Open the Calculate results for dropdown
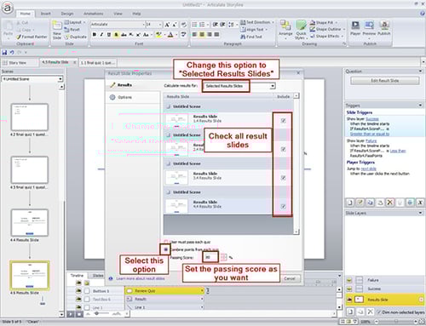426x326 pixels. pos(239,86)
